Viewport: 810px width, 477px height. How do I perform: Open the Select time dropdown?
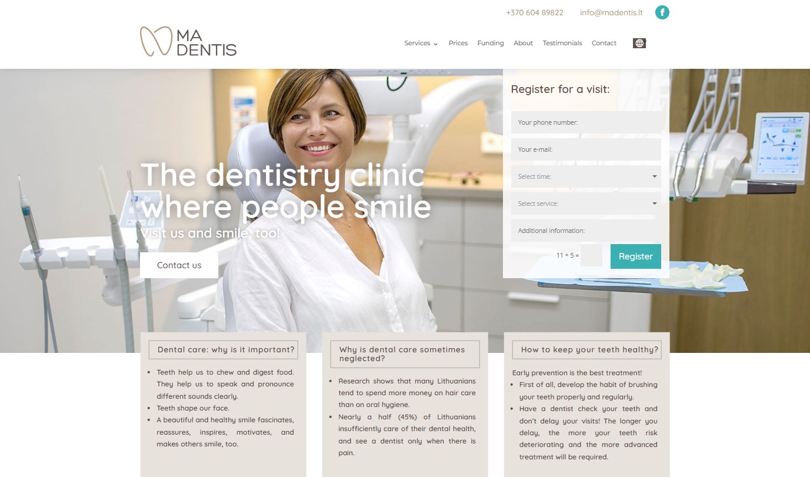pyautogui.click(x=586, y=176)
